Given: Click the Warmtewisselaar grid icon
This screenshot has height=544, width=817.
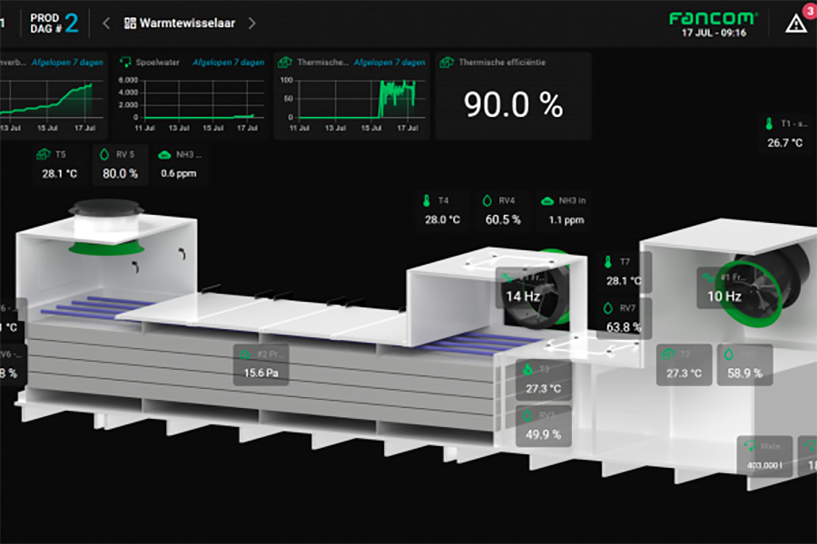Looking at the screenshot, I should [129, 24].
